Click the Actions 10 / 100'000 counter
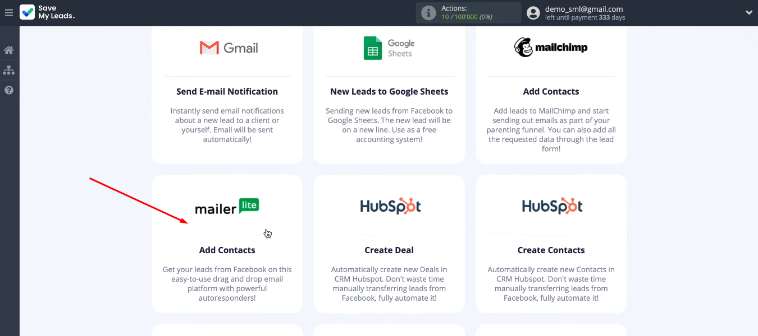 (x=467, y=17)
